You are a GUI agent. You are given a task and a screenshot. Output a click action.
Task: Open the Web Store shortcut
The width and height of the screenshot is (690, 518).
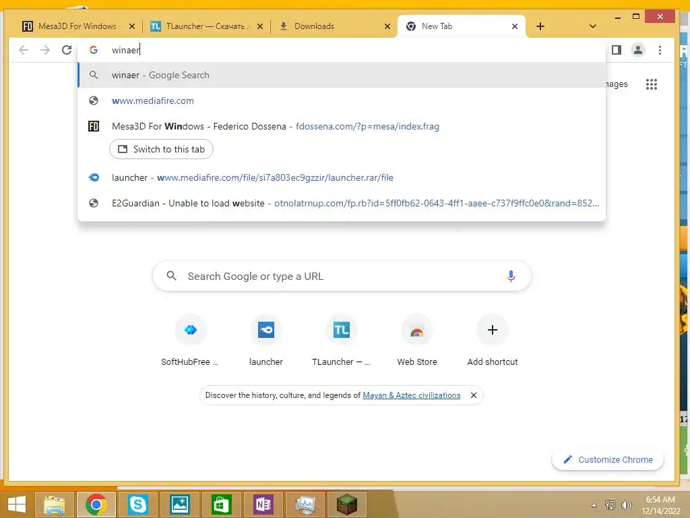(416, 341)
